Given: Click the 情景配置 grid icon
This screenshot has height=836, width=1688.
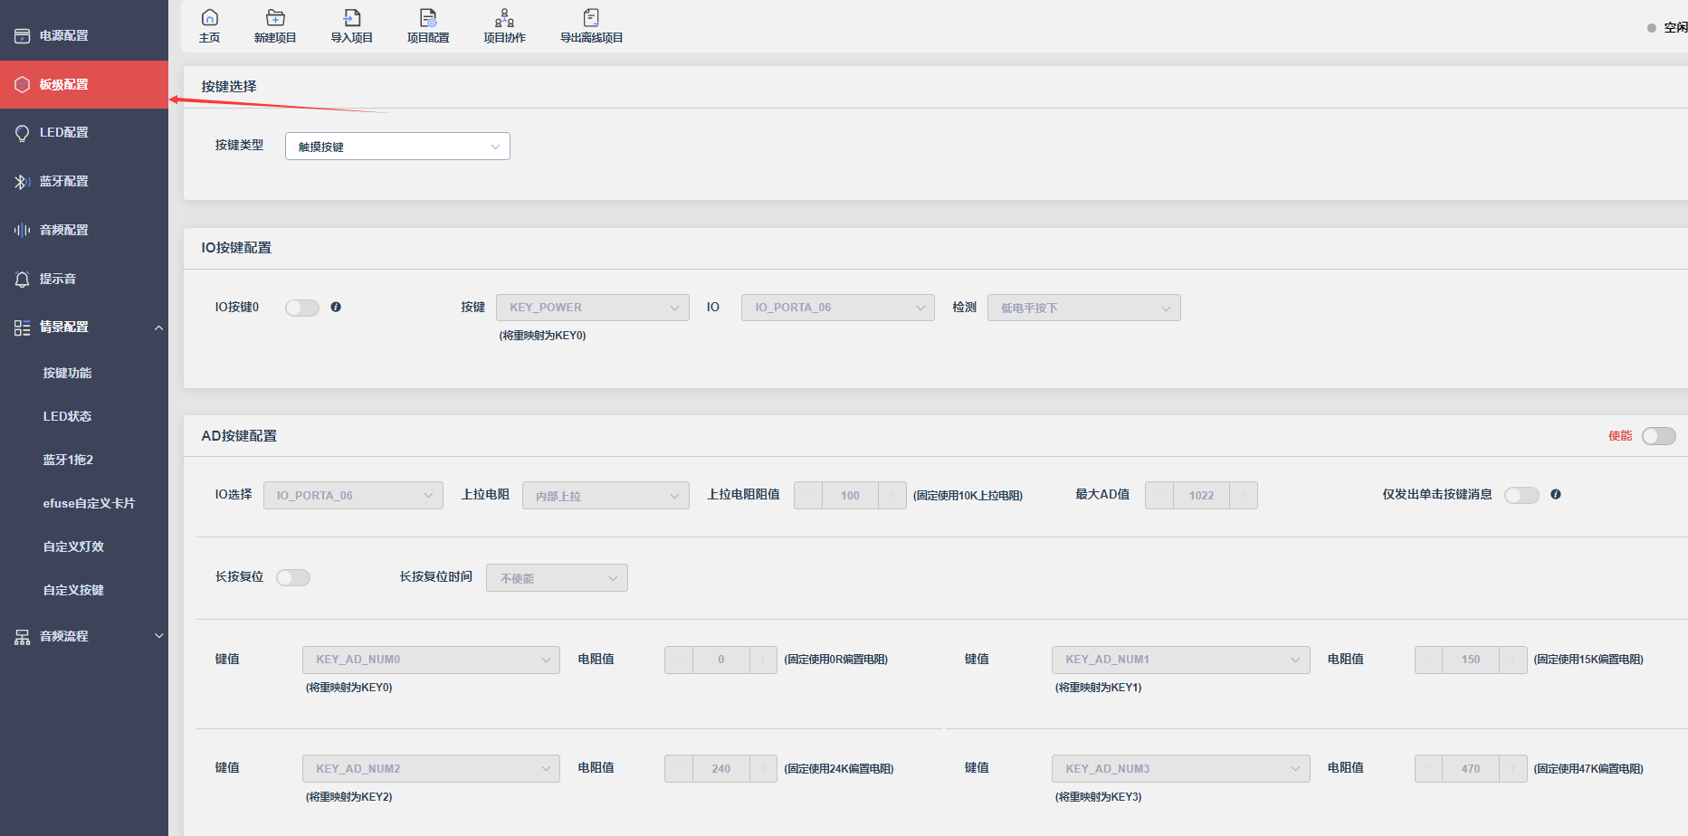Looking at the screenshot, I should pos(23,328).
